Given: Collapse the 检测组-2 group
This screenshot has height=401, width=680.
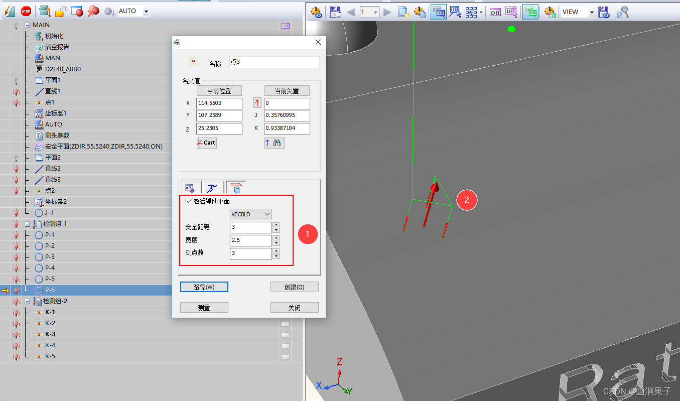Looking at the screenshot, I should point(27,301).
